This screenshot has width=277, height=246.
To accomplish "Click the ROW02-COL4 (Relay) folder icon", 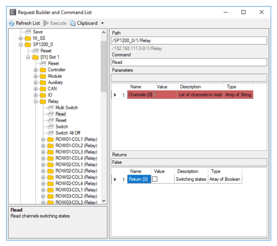I will click(51, 184).
